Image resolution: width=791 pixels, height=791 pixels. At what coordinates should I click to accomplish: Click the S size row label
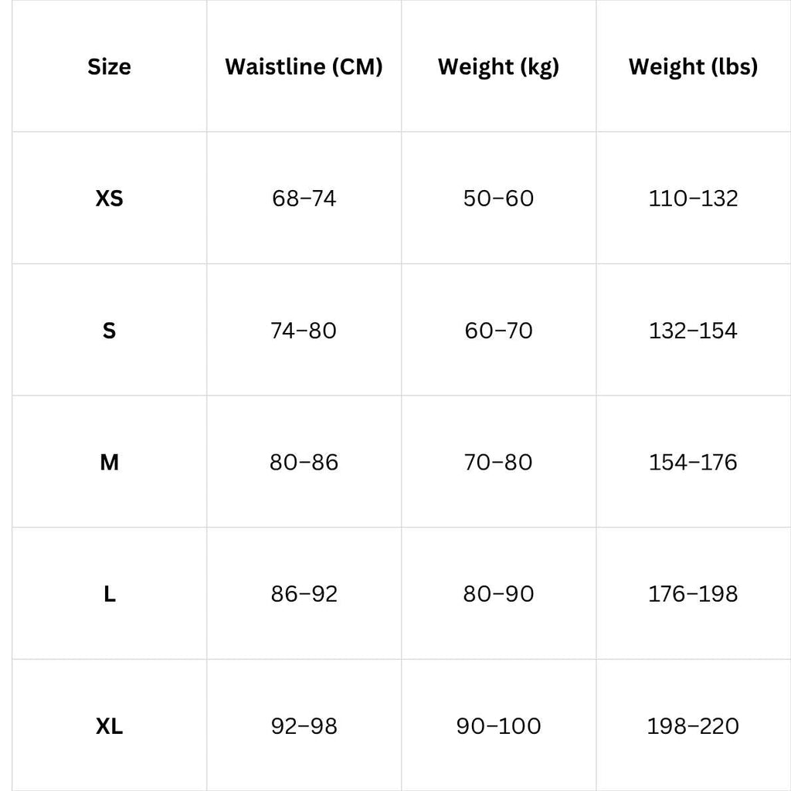click(x=109, y=331)
